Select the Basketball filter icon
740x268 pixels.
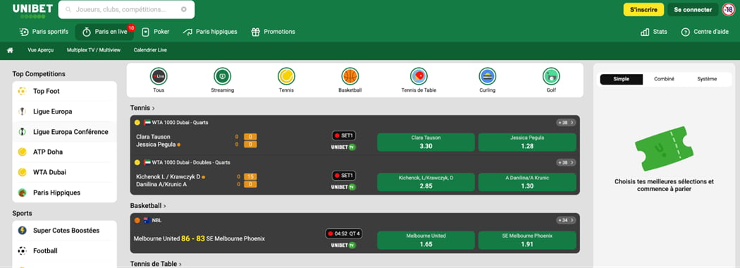pos(350,75)
